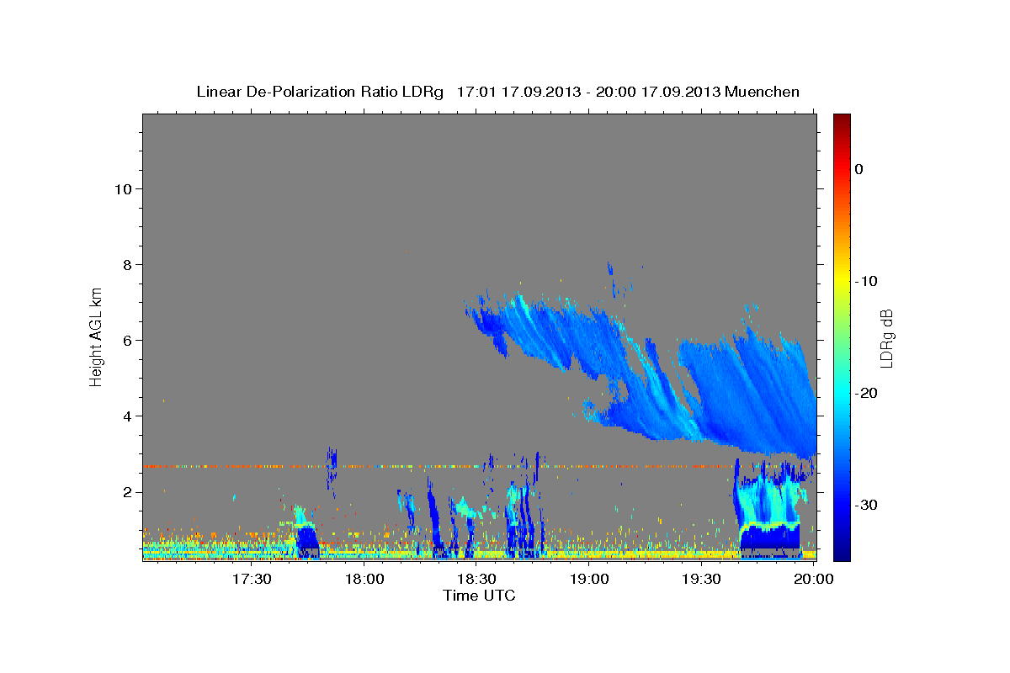Click the height axis label '4'
The width and height of the screenshot is (1010, 673).
click(126, 416)
